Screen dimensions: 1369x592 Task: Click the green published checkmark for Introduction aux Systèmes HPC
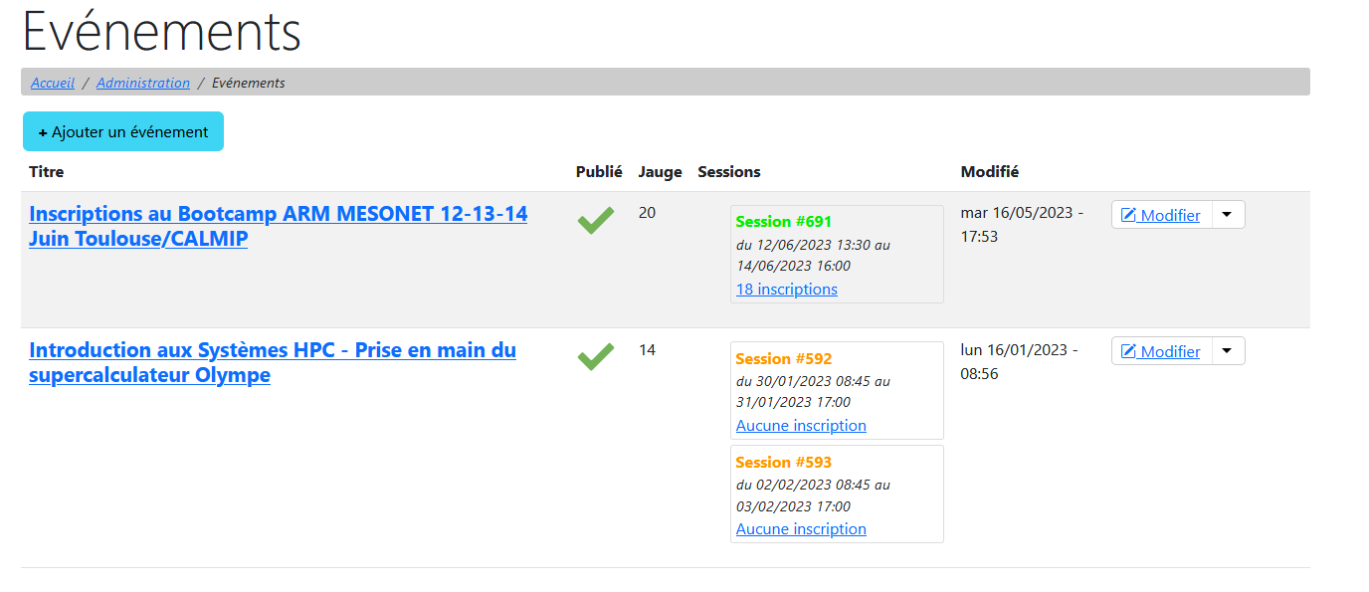596,357
